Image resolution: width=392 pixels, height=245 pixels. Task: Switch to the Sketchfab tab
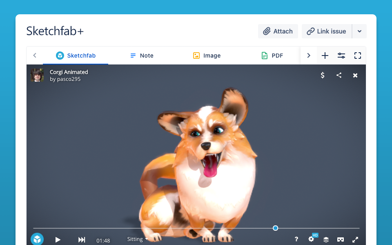pos(76,56)
